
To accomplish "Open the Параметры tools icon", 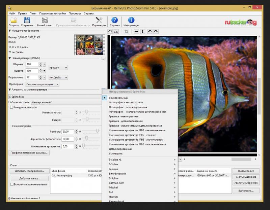I will (x=99, y=20).
